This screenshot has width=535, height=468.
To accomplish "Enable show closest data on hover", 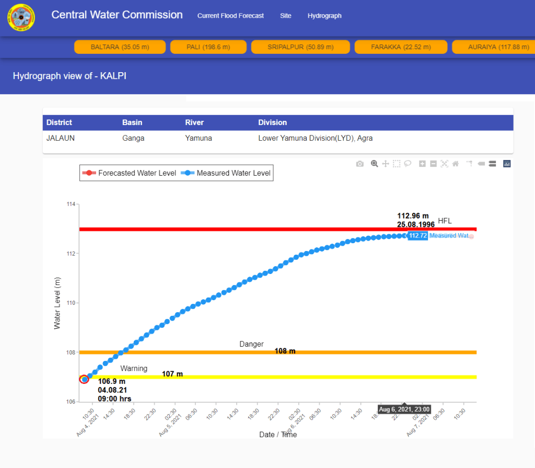I will point(481,164).
